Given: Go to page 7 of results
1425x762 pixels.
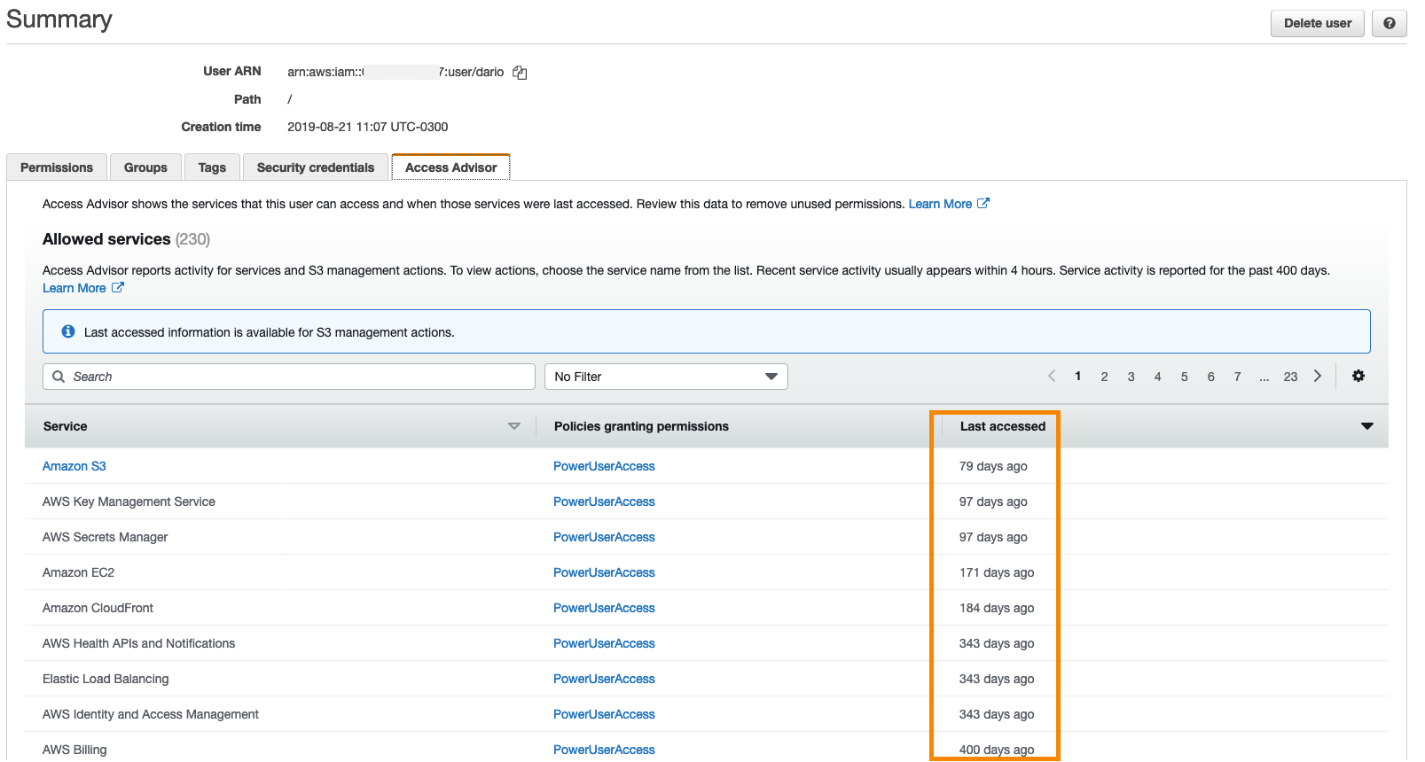Looking at the screenshot, I should pyautogui.click(x=1237, y=377).
